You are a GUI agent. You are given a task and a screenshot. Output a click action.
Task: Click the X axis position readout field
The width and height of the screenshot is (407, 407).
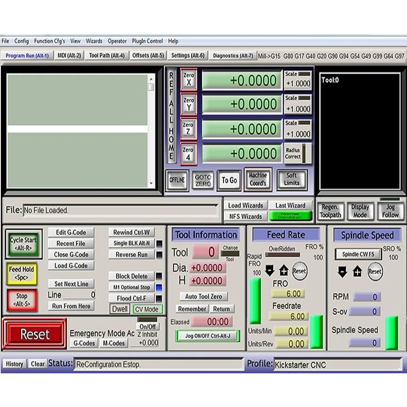pyautogui.click(x=241, y=81)
